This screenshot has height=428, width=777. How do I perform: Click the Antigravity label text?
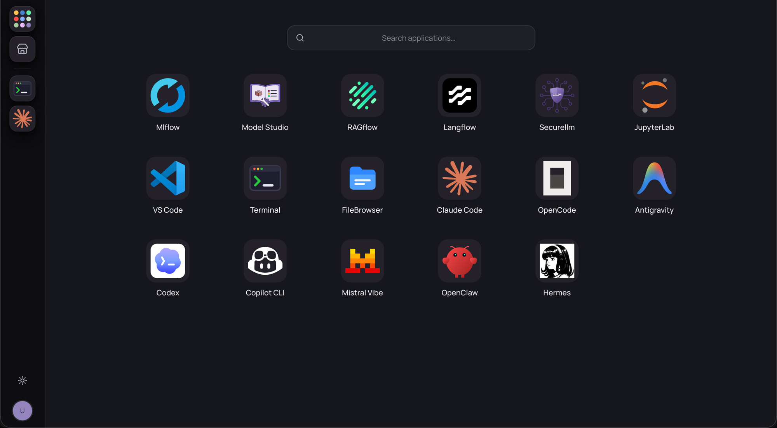coord(654,210)
